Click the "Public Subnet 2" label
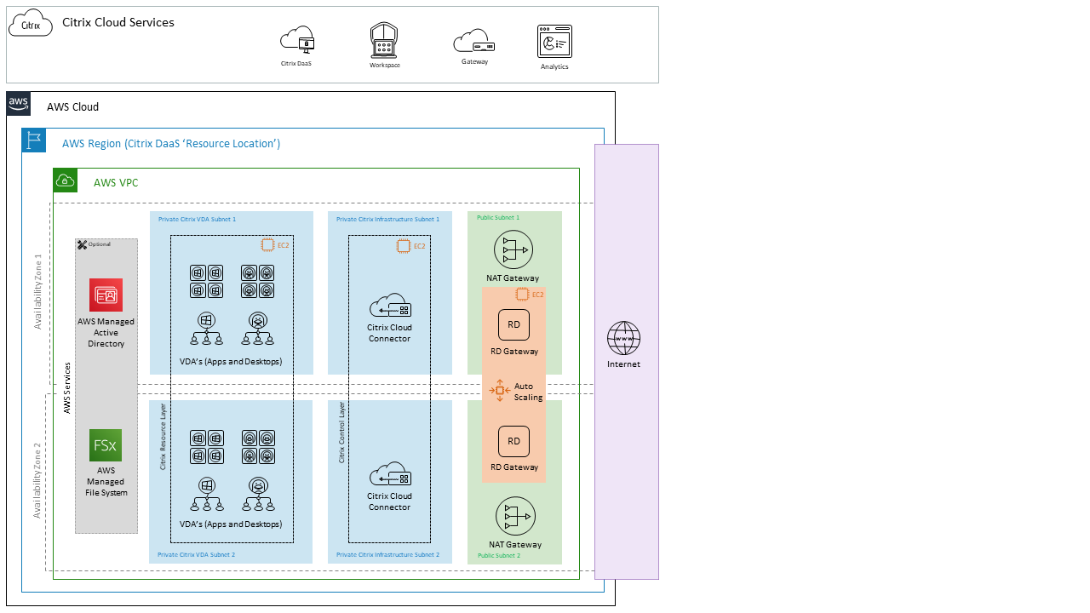Image resolution: width=1090 pixels, height=613 pixels. coord(499,555)
